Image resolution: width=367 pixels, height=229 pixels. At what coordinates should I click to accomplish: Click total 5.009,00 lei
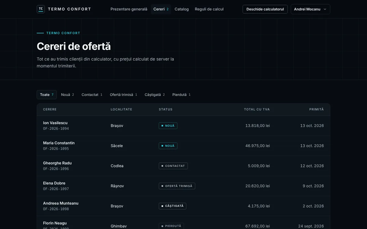(x=259, y=166)
